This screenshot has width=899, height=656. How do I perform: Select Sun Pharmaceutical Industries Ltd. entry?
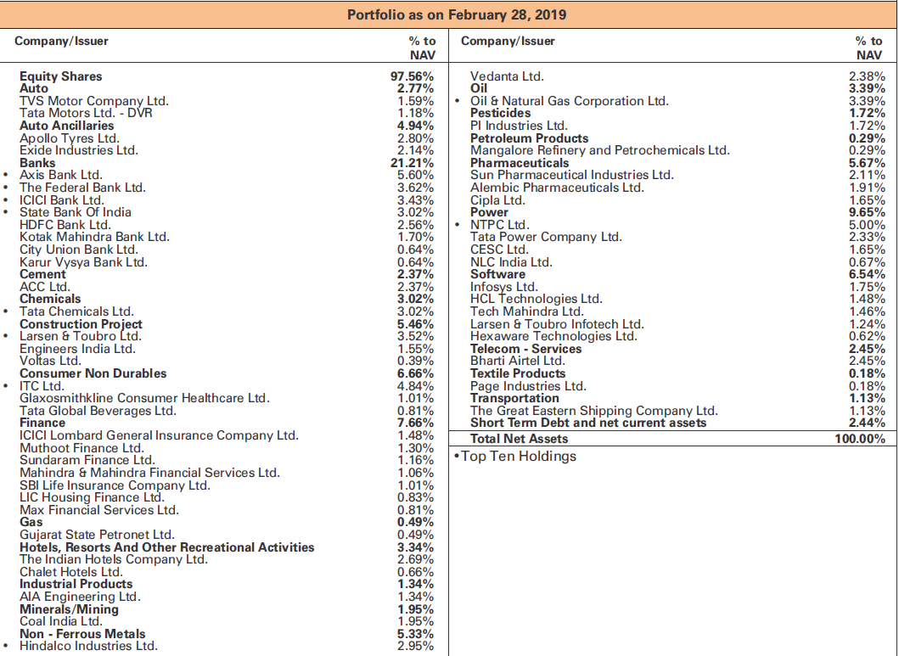tap(571, 176)
